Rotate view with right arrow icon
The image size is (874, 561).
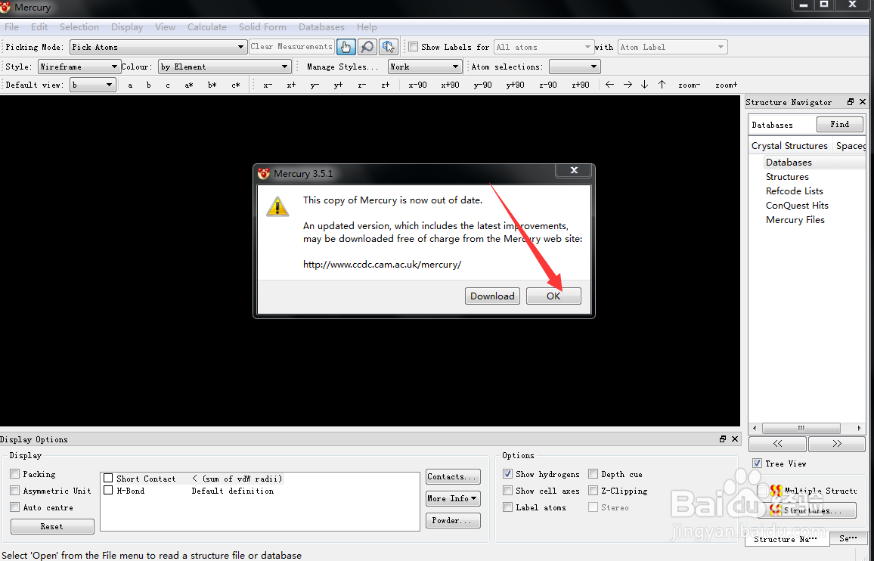tap(628, 85)
